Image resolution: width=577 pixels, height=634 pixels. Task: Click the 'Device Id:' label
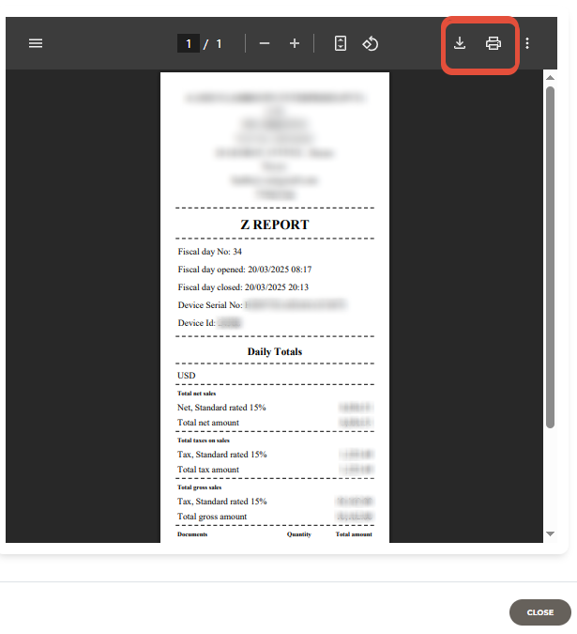[197, 323]
